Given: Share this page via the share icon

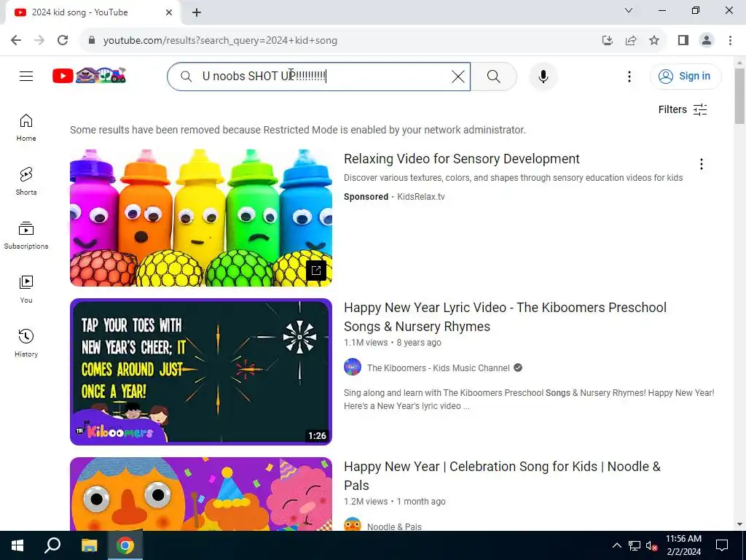Looking at the screenshot, I should click(x=631, y=41).
